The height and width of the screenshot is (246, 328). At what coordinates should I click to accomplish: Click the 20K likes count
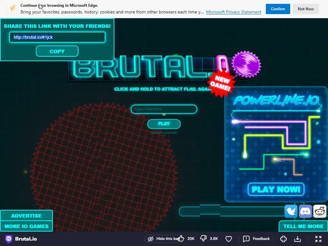(x=191, y=239)
